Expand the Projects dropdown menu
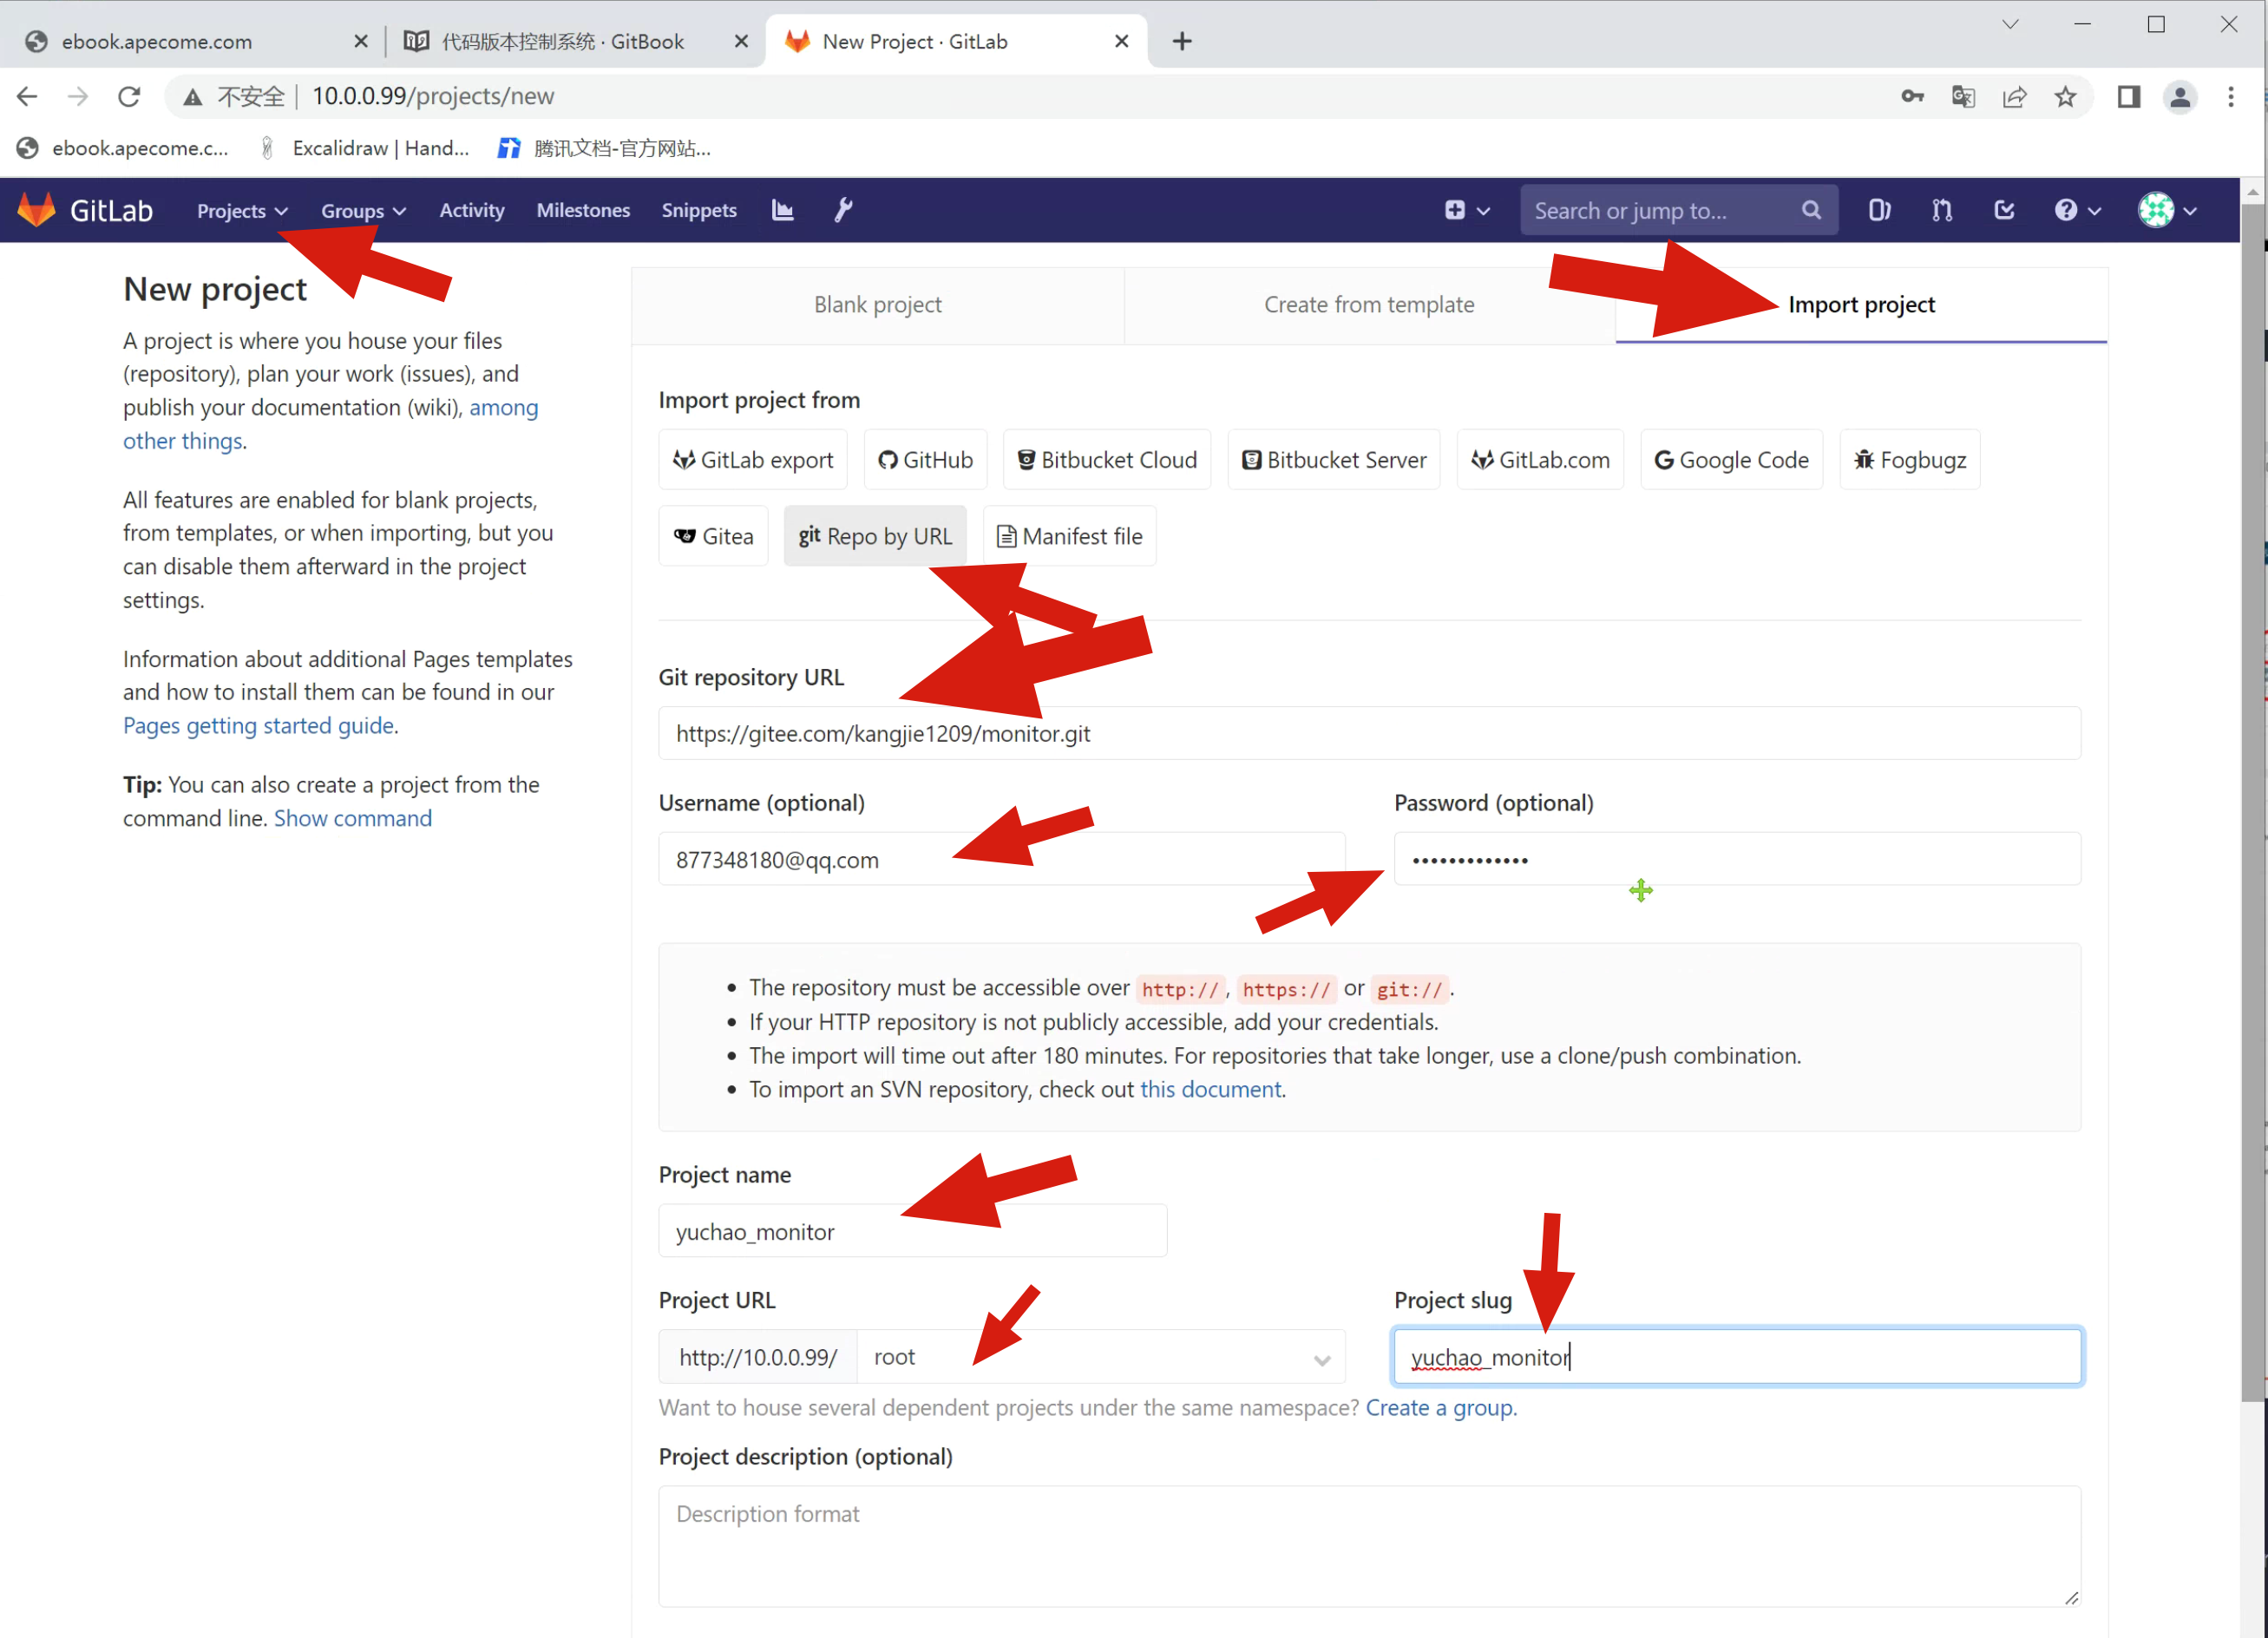Screen dimensions: 2268x1638 (x=241, y=211)
